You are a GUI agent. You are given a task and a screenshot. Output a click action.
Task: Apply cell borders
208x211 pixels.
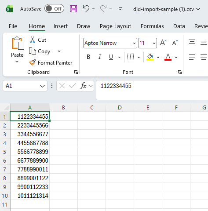[130, 57]
